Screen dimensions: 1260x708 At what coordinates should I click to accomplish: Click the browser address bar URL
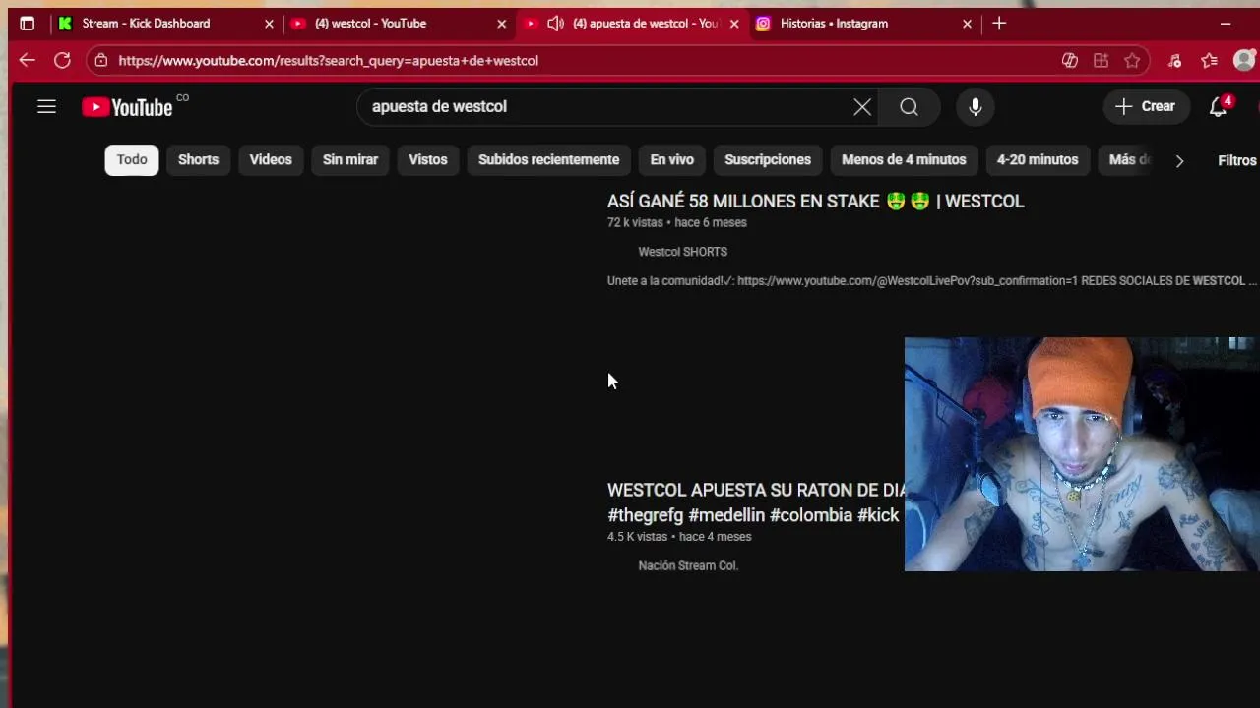pos(328,60)
